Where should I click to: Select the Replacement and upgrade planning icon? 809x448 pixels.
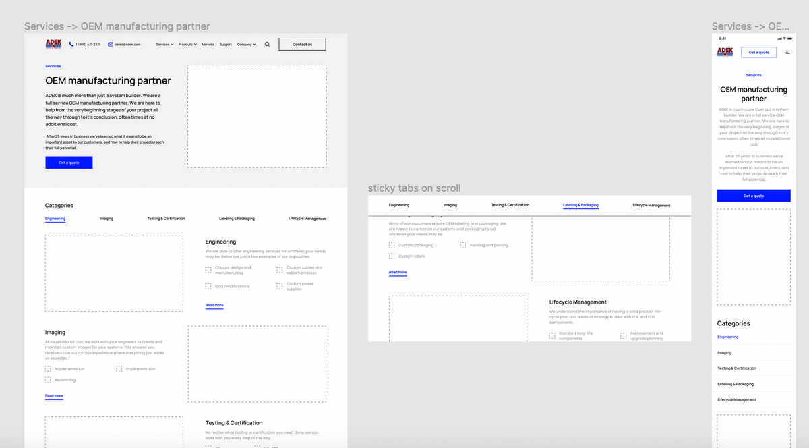(x=624, y=335)
